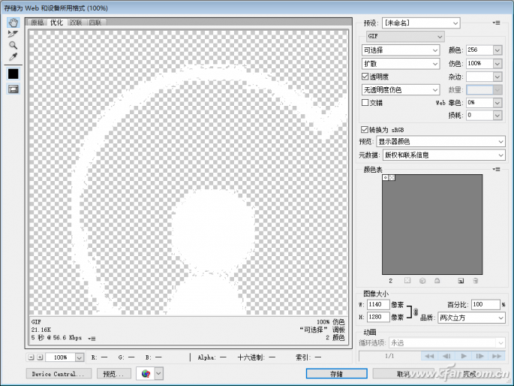Open the optimize panel flyout menu

496,23
